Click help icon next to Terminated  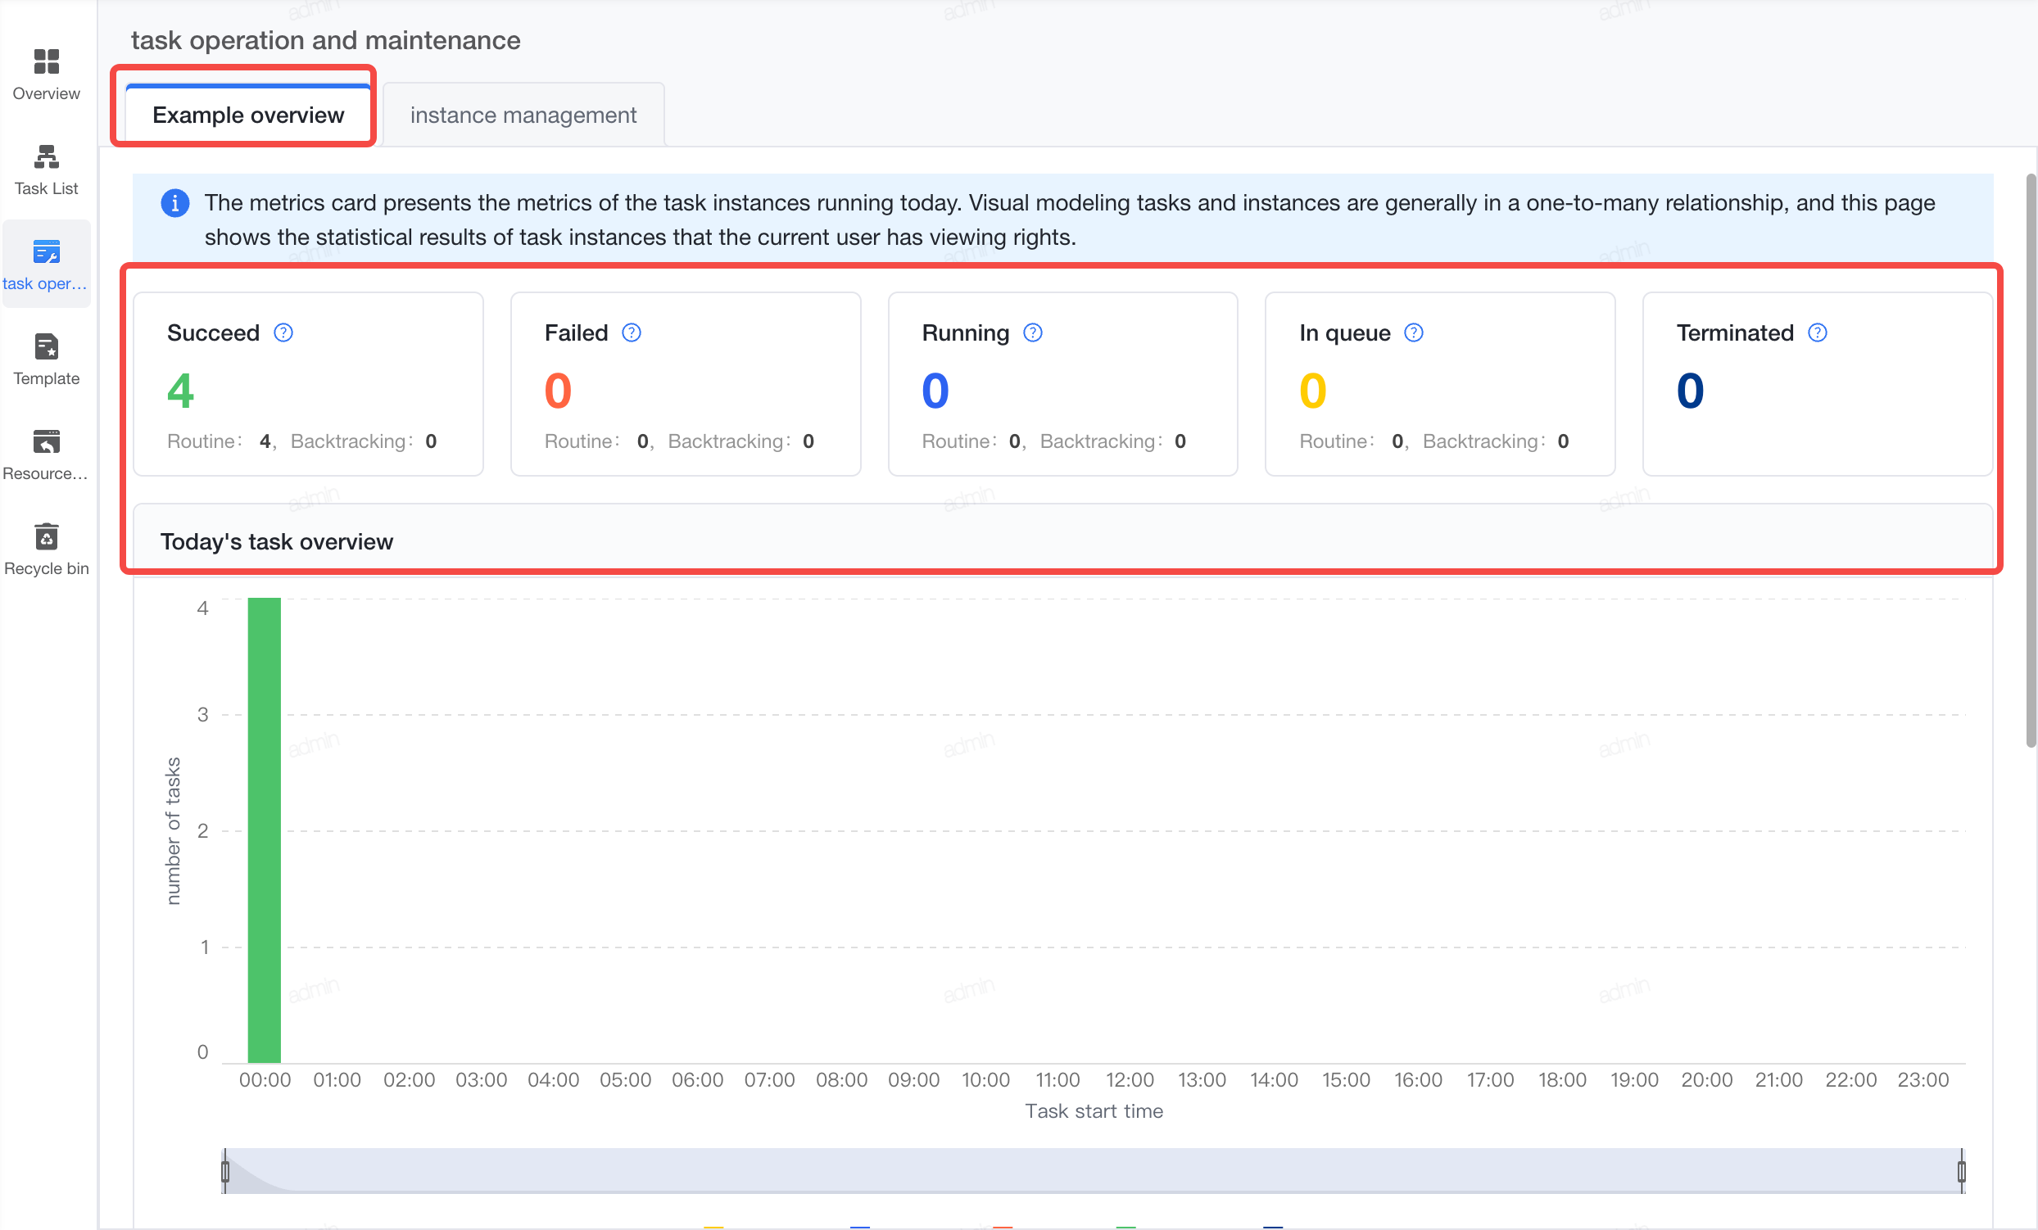1818,332
